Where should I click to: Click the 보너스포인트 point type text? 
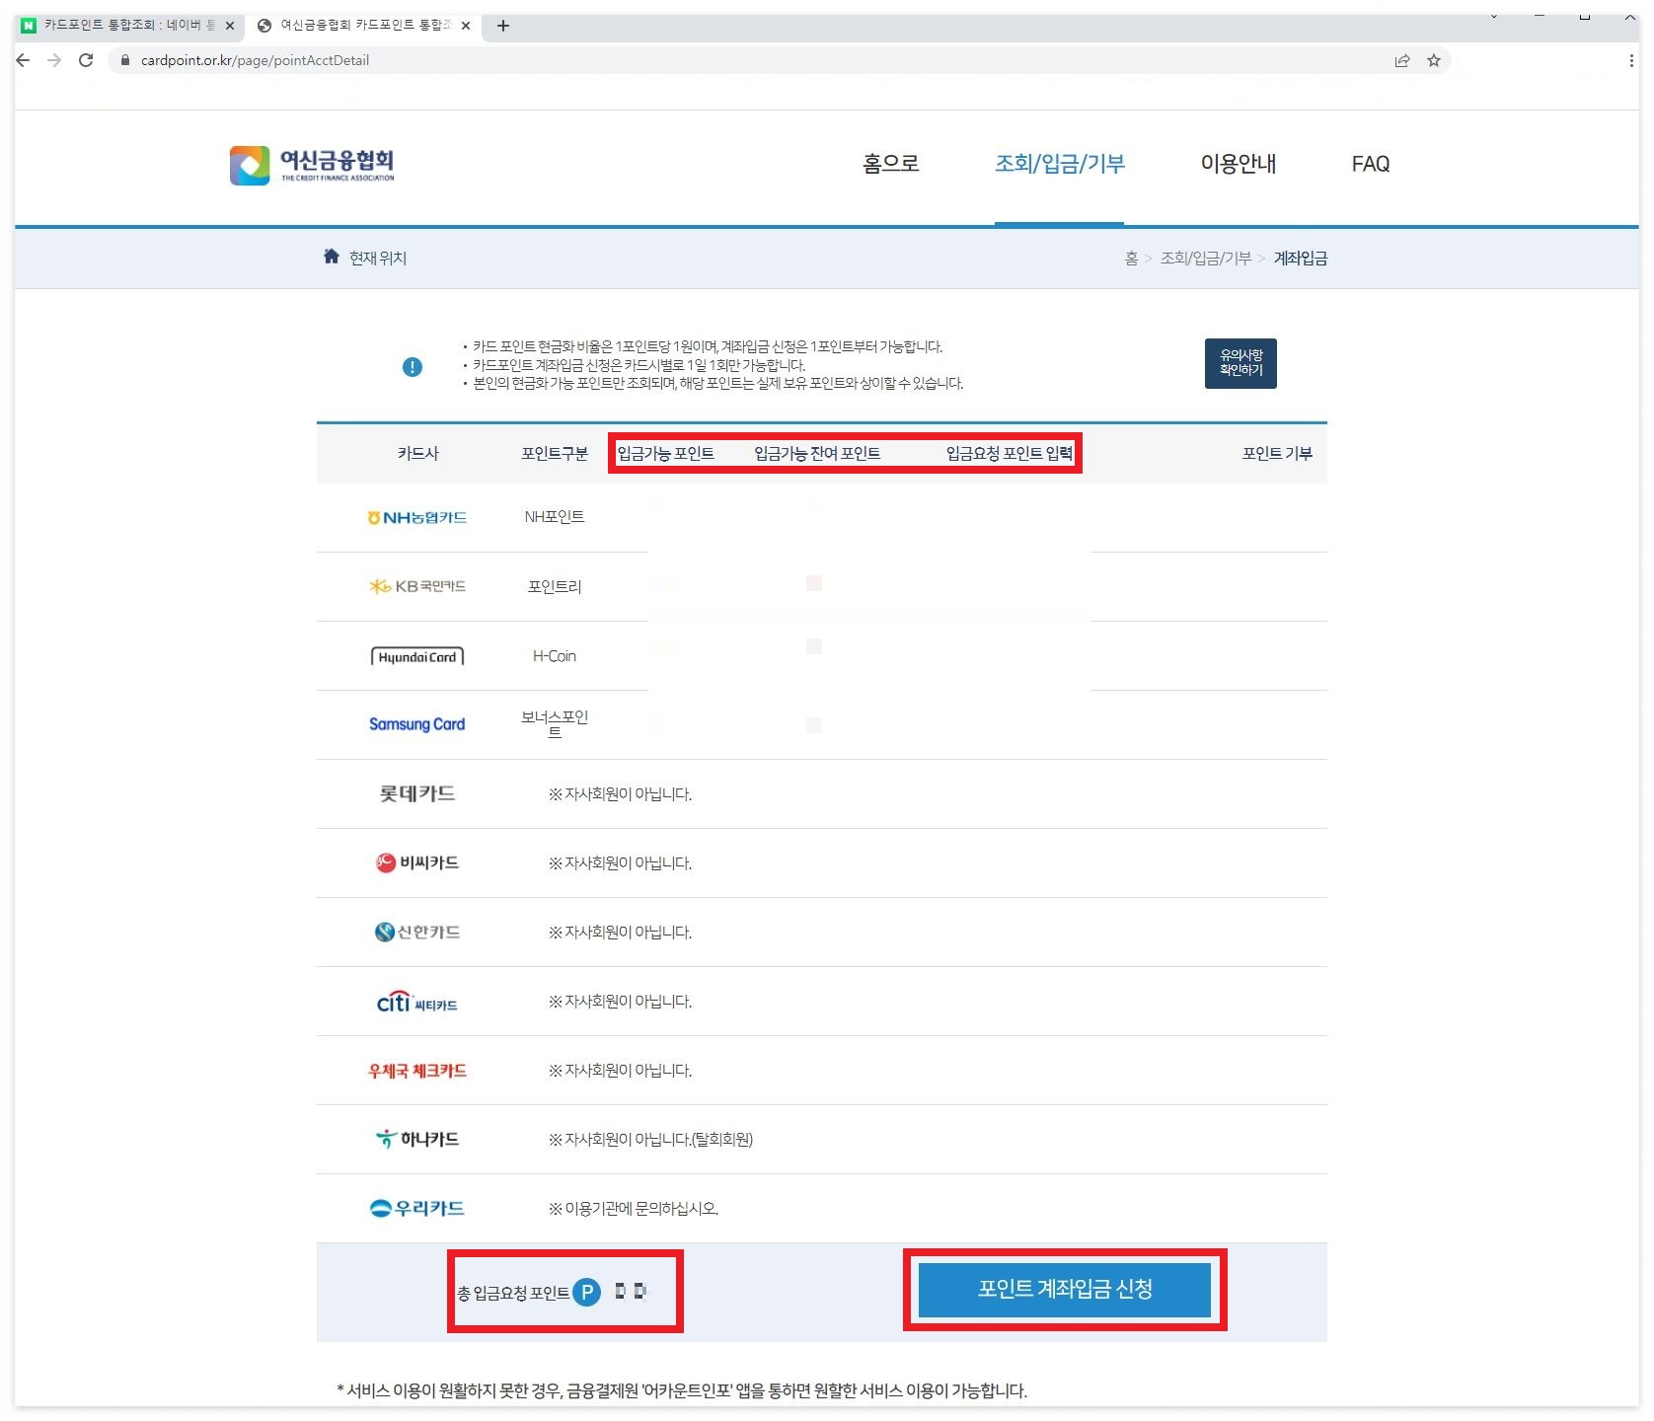click(x=555, y=724)
